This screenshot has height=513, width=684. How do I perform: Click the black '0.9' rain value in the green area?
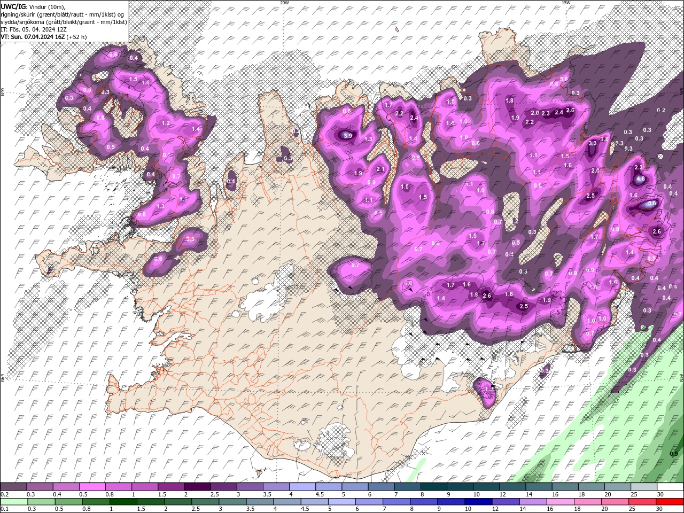674,454
